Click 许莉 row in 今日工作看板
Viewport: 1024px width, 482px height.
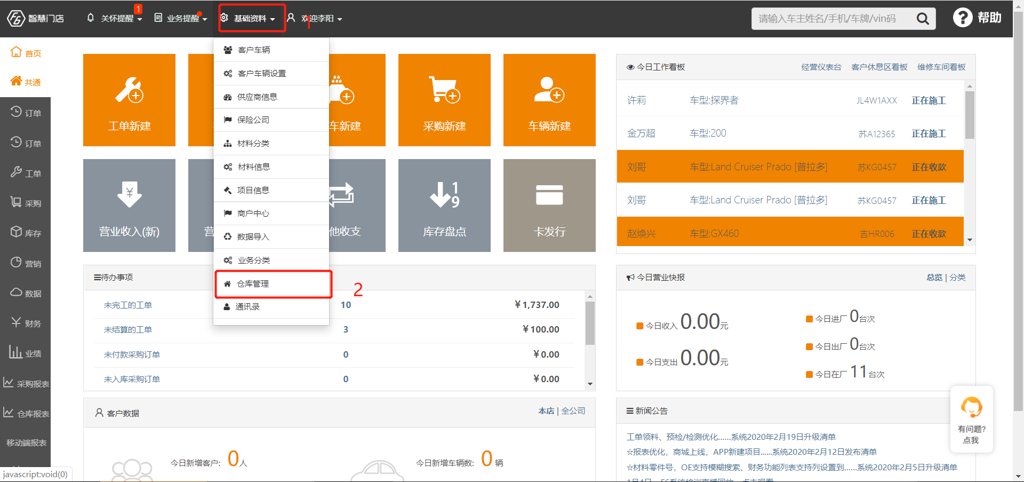coord(790,100)
